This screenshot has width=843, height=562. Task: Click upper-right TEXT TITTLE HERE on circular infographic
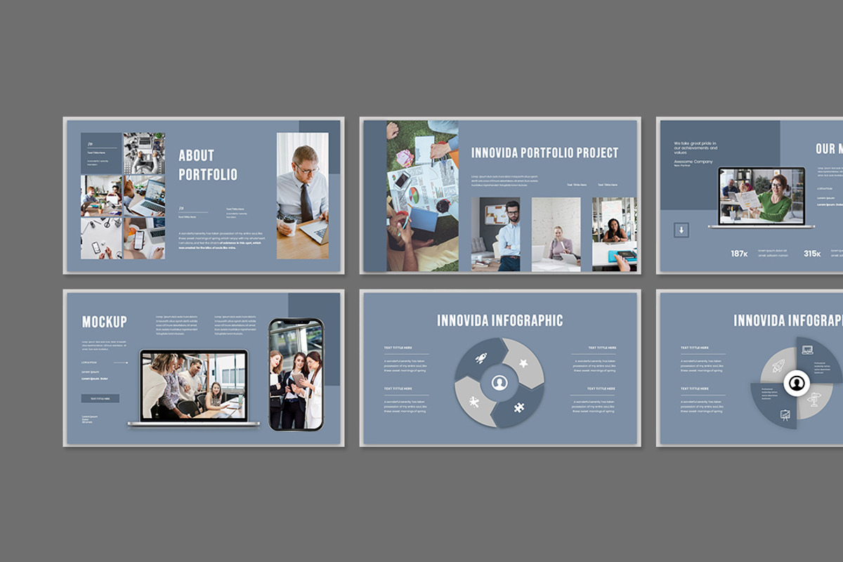[x=602, y=348]
